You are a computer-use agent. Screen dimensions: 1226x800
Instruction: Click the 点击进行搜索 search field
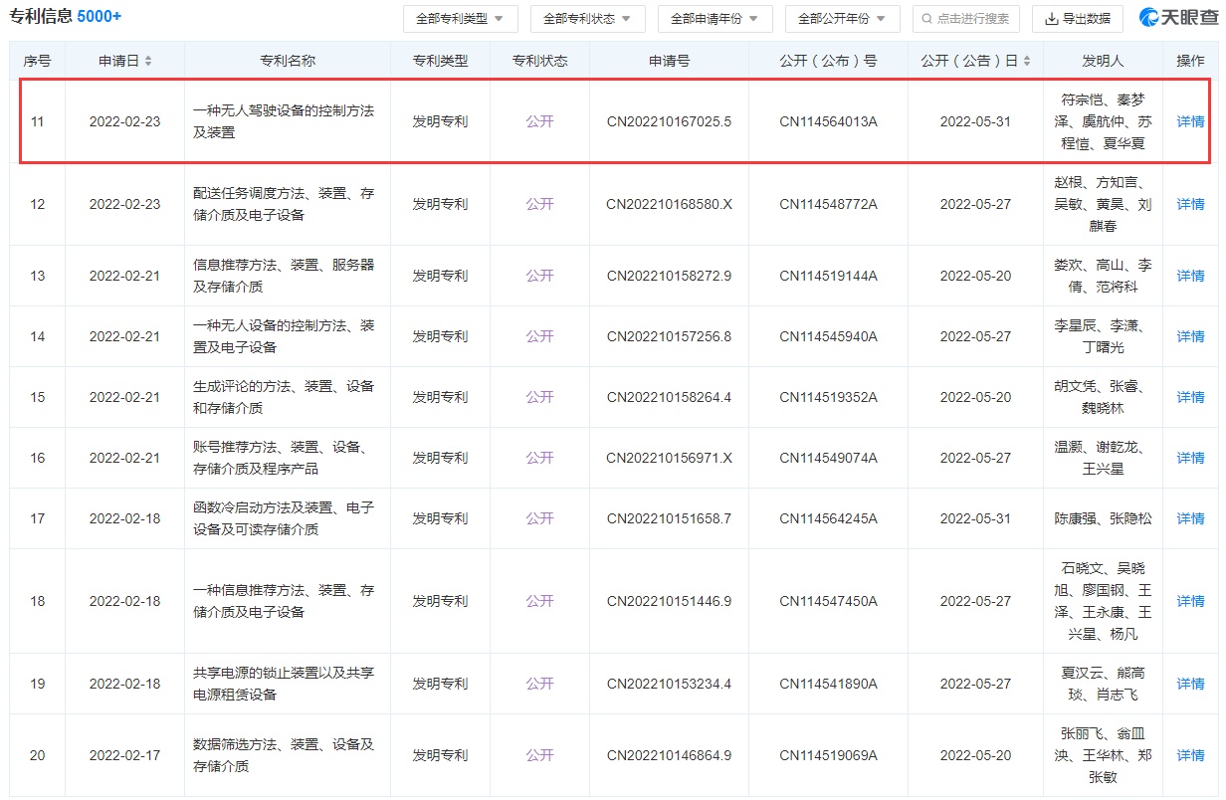point(971,19)
